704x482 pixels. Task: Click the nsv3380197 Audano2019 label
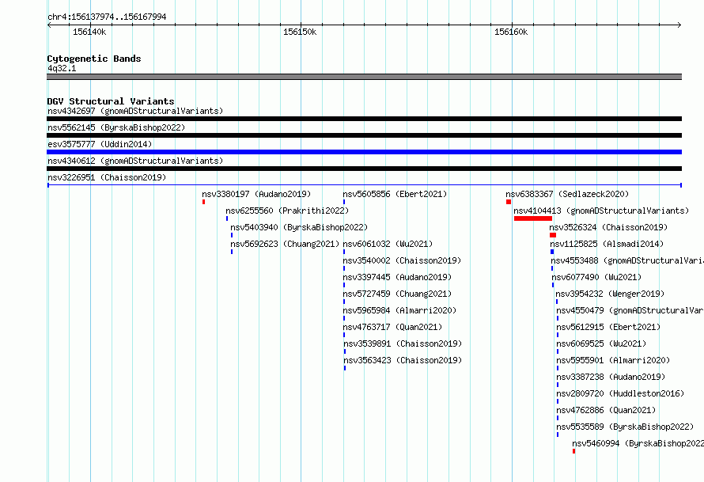coord(256,194)
